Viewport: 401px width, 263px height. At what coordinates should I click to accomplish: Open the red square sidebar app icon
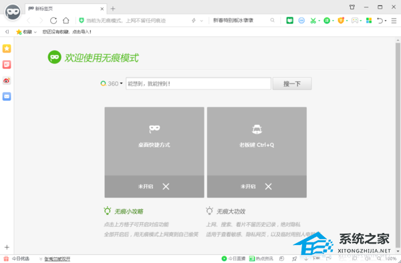(7, 65)
